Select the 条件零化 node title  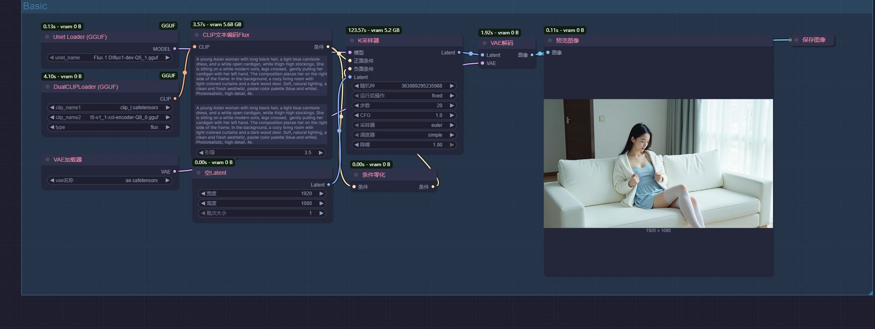tap(373, 175)
